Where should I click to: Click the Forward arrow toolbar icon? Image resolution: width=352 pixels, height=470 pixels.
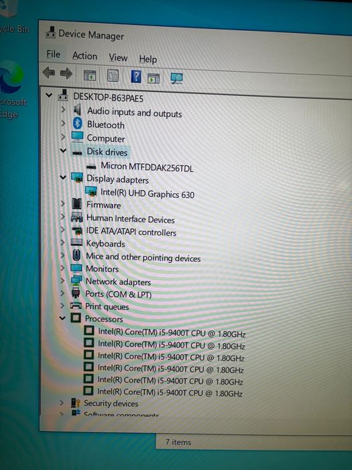66,73
